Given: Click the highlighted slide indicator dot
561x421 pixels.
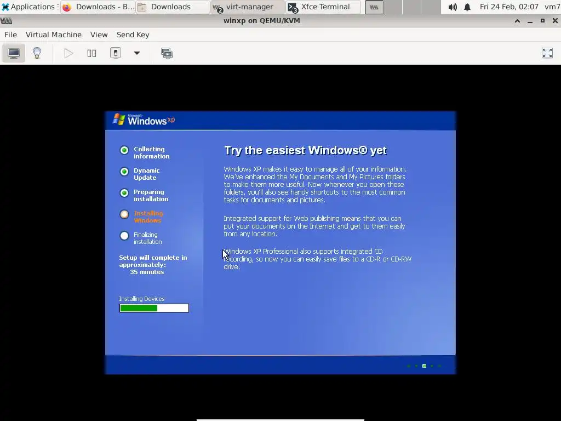Looking at the screenshot, I should point(424,366).
